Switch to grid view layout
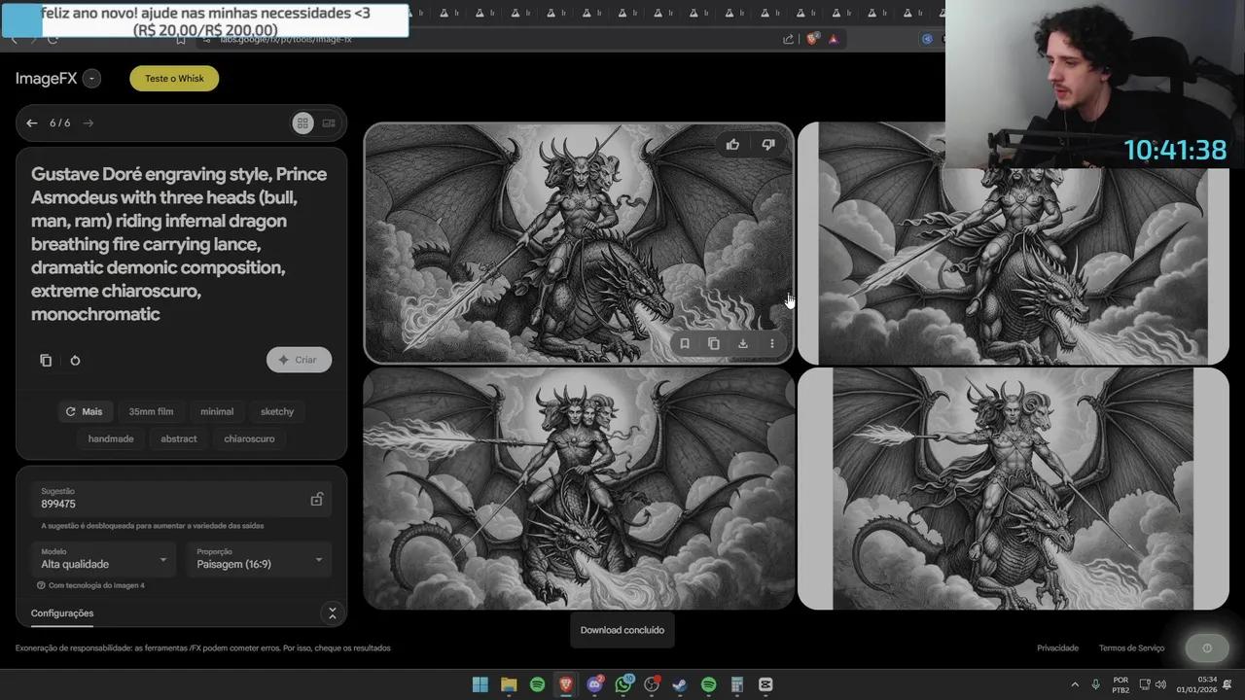Viewport: 1245px width, 700px height. tap(302, 123)
